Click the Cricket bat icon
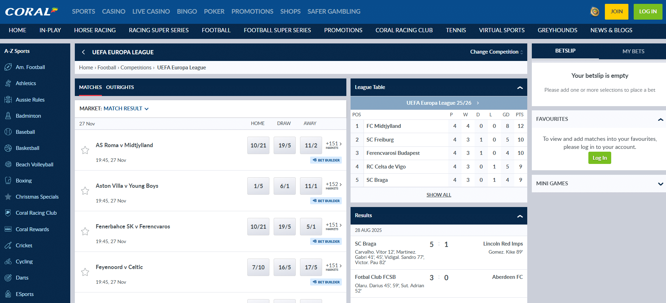Viewport: 666px width, 303px height. click(x=8, y=245)
